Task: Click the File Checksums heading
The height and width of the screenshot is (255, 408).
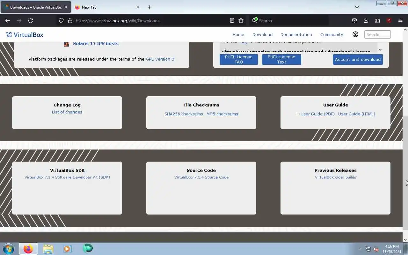Action: click(x=201, y=105)
